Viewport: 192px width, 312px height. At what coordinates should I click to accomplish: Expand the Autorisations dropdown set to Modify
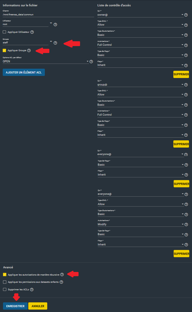(140, 224)
